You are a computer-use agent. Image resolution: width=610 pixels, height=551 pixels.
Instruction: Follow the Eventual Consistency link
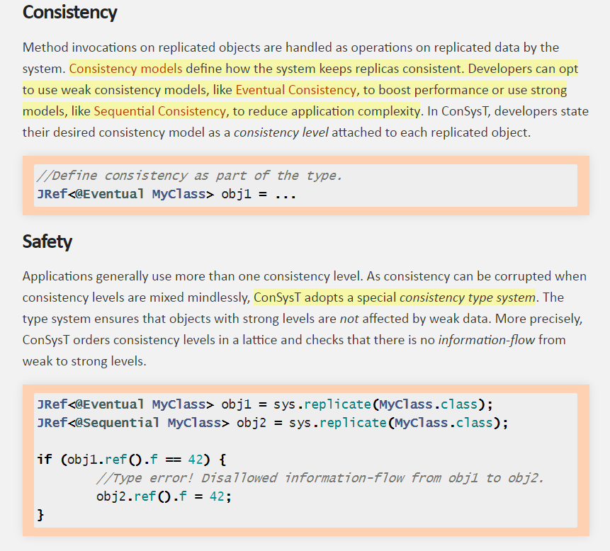(295, 90)
